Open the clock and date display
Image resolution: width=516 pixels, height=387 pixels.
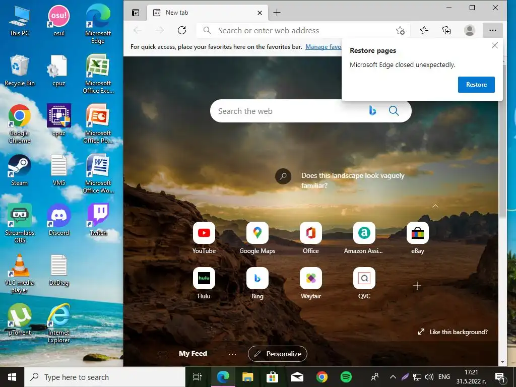point(471,377)
